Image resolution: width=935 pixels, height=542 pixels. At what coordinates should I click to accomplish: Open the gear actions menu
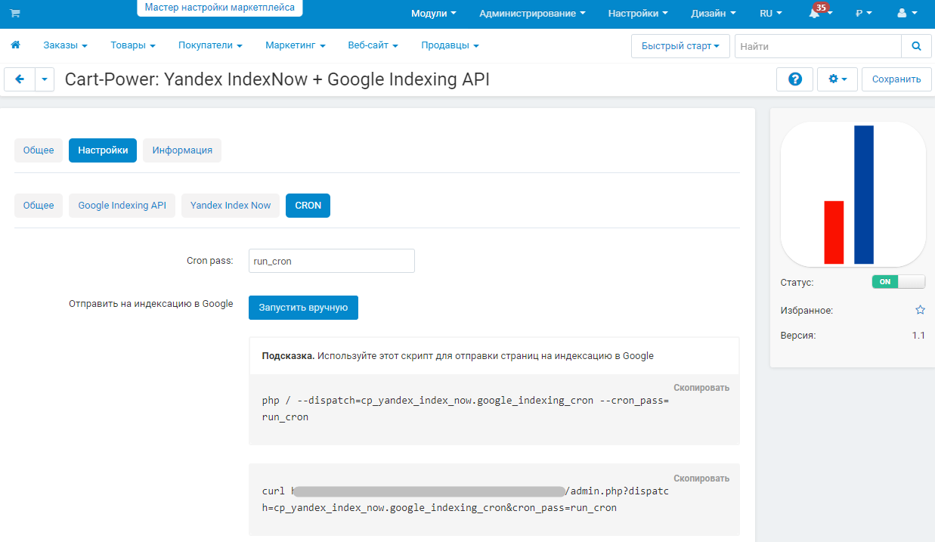click(x=837, y=79)
